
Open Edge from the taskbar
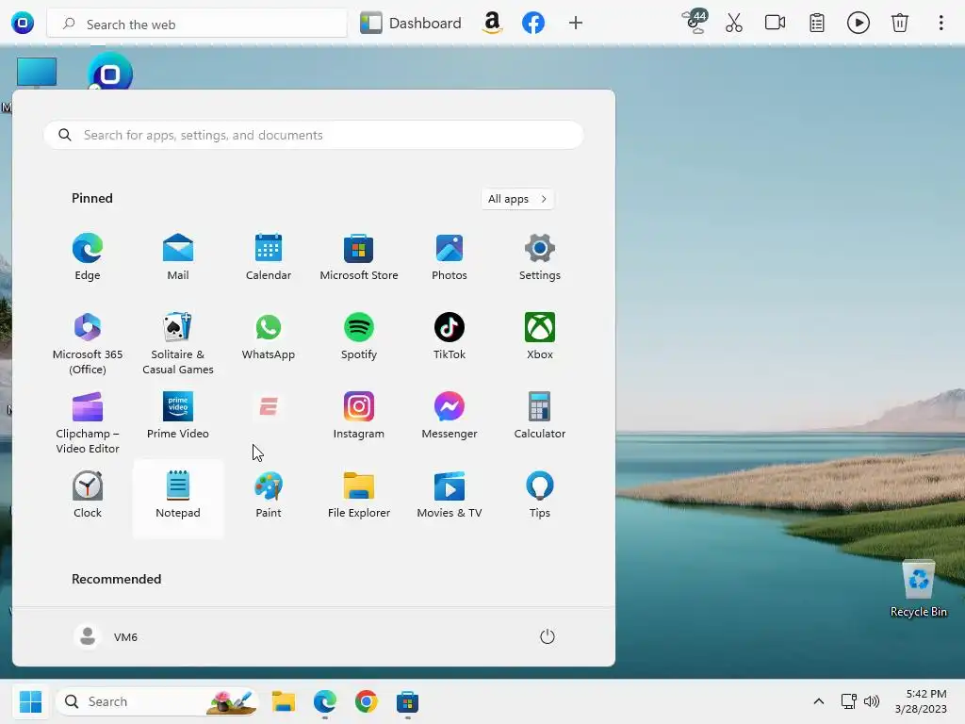click(x=324, y=701)
